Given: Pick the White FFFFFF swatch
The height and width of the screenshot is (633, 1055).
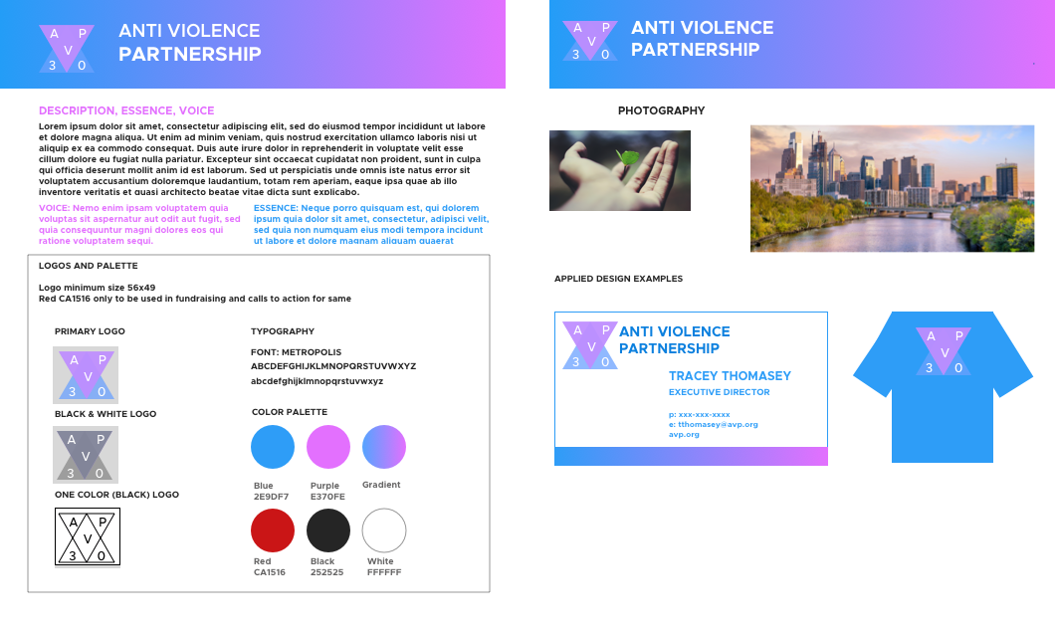Looking at the screenshot, I should click(x=384, y=530).
